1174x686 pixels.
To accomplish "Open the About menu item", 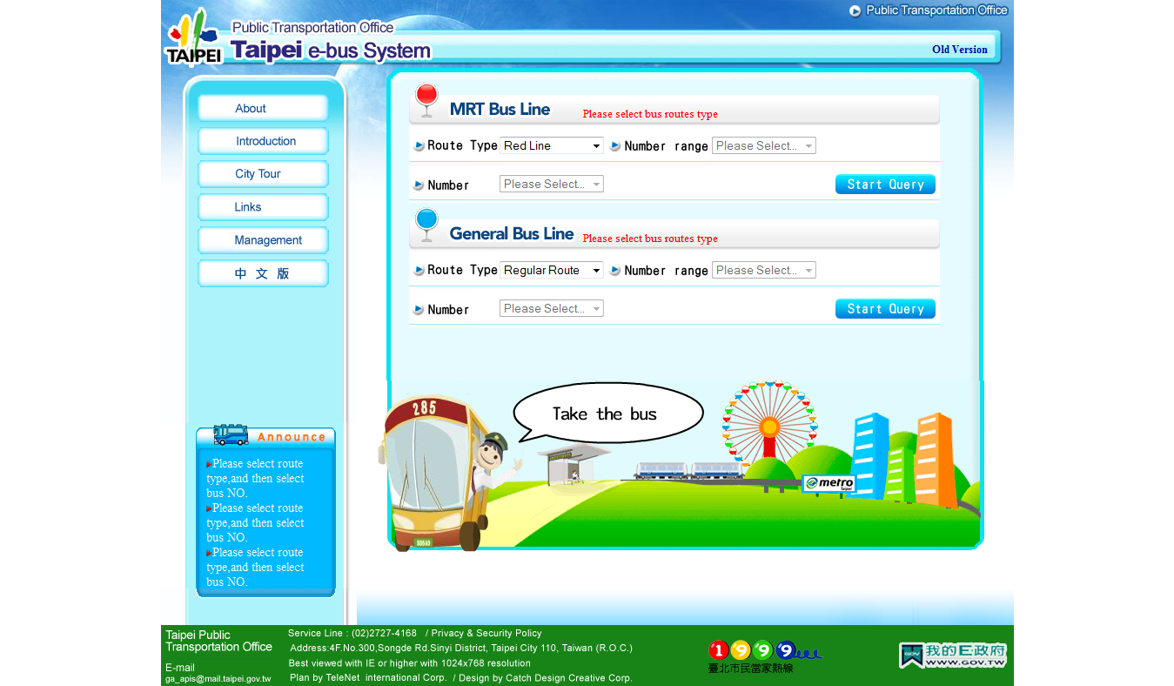I will pyautogui.click(x=263, y=108).
